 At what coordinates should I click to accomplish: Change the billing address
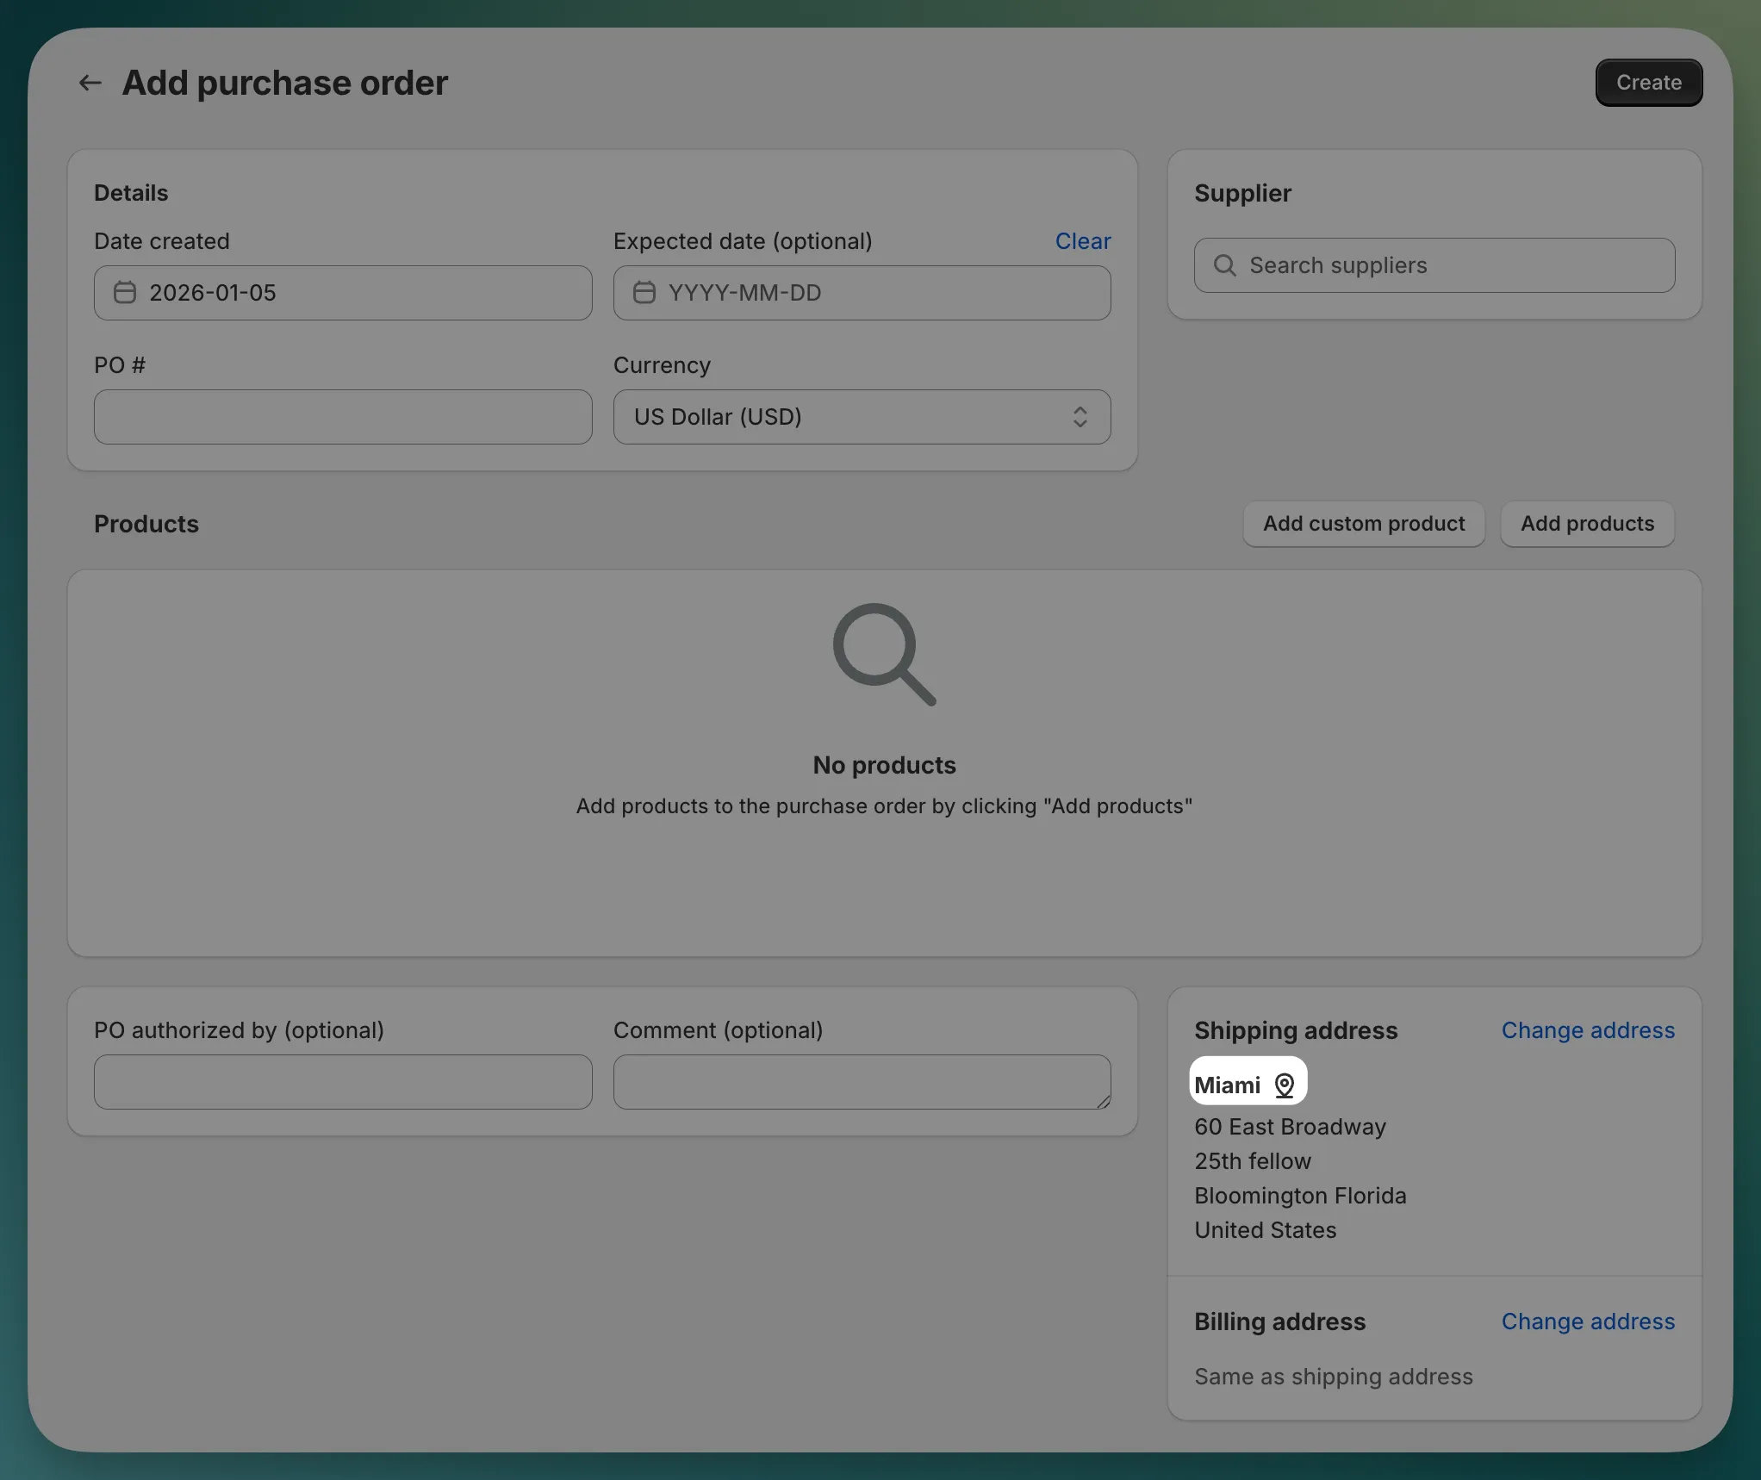1588,1321
